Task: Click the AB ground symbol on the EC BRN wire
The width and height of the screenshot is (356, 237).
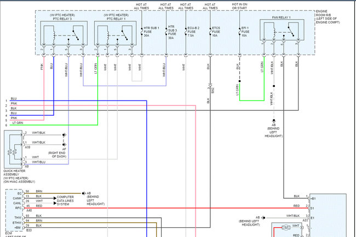Action: click(x=84, y=193)
